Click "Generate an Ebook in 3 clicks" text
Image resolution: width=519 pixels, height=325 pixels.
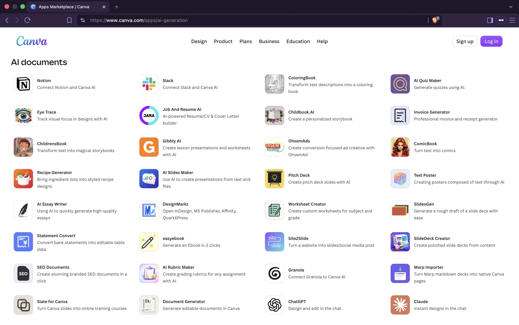point(191,245)
